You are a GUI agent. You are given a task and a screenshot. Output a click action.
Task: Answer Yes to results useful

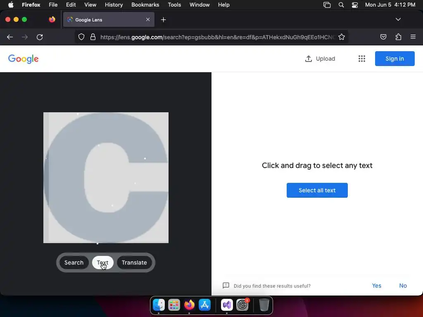click(377, 286)
